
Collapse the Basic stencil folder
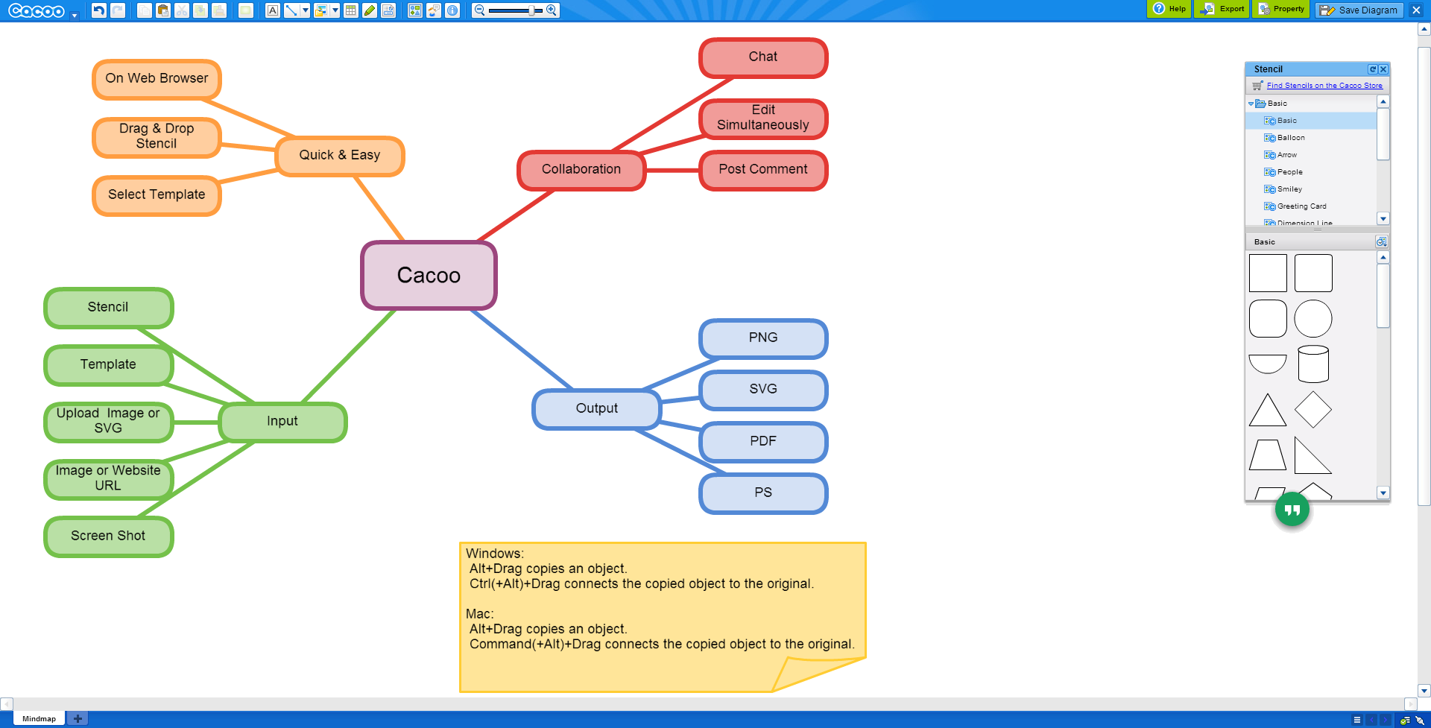(x=1251, y=104)
